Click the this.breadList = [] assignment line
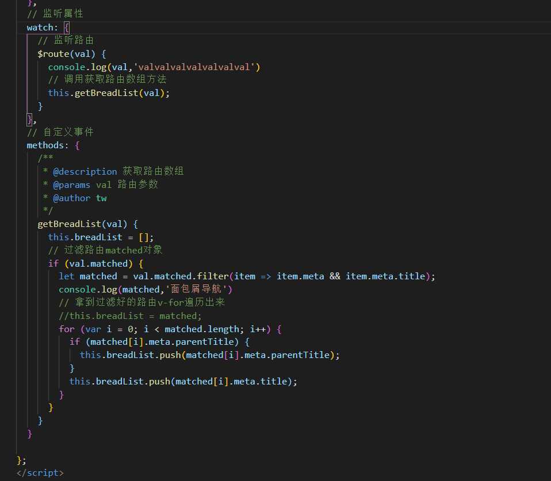This screenshot has width=551, height=481. tap(101, 237)
